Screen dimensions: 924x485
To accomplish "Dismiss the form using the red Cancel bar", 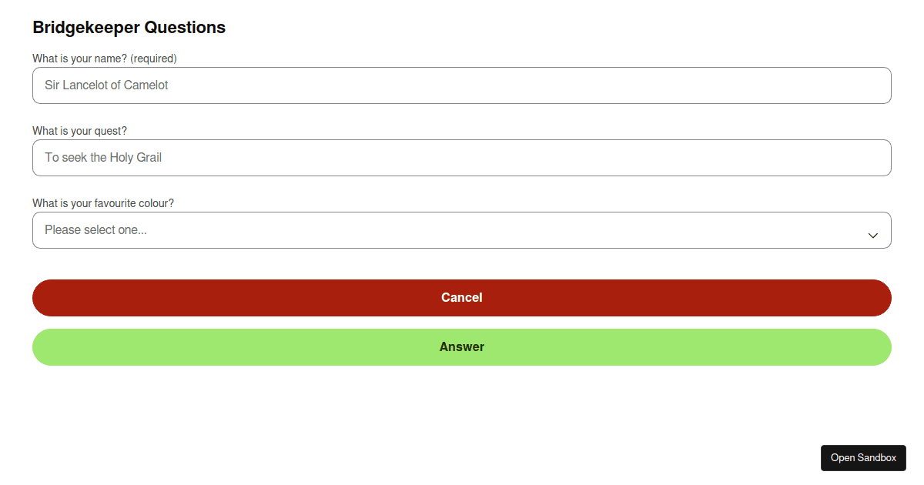I will tap(462, 297).
